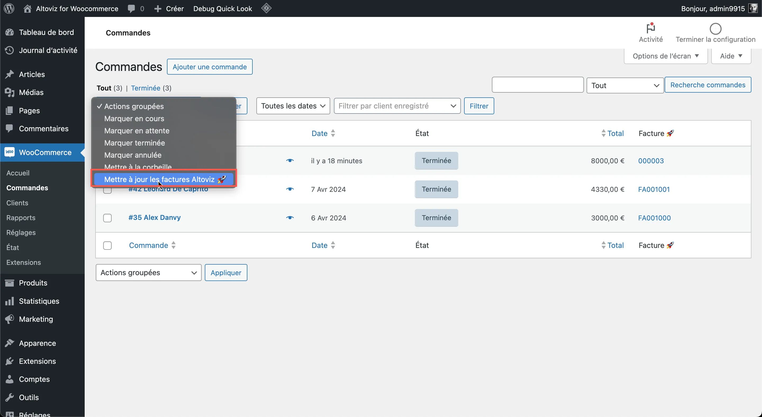Viewport: 762px width, 417px height.
Task: Choose Marquer en cours
Action: (164, 118)
